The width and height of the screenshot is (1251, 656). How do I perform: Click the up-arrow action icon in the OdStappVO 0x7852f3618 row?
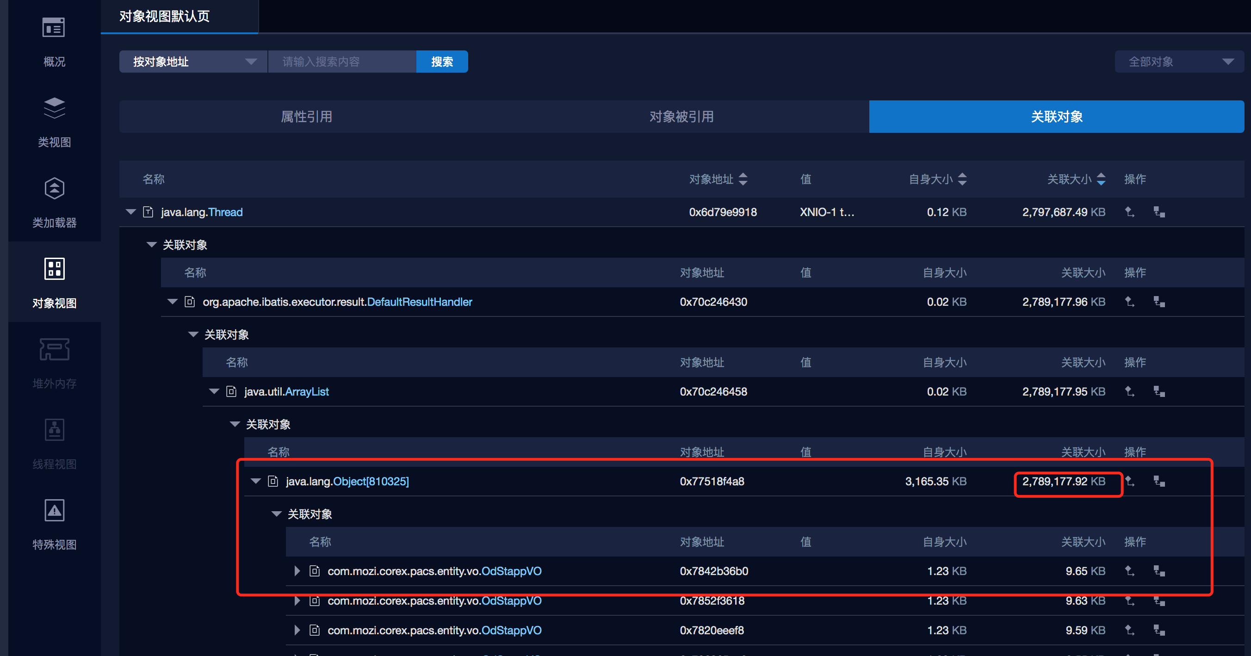click(1130, 600)
